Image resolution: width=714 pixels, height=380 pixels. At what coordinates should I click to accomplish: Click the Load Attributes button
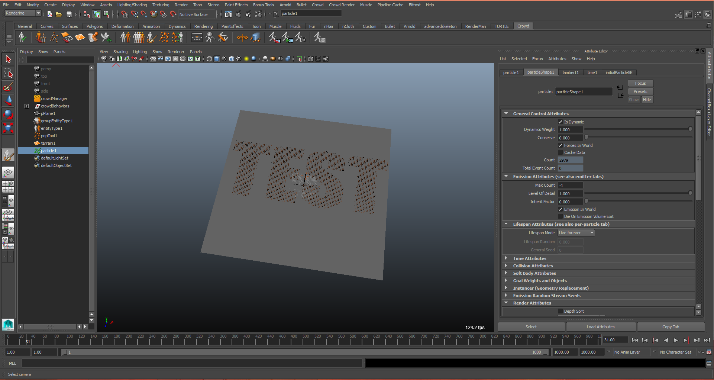point(600,327)
